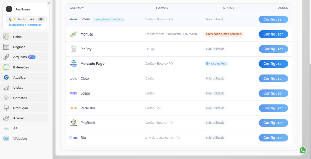This screenshot has width=311, height=159.
Task: Click the Manual gateway money icon
Action: point(74,34)
